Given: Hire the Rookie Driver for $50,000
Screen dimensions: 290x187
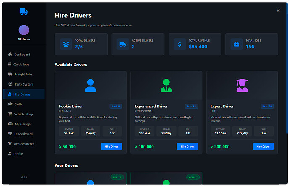Looking at the screenshot, I should click(111, 146).
